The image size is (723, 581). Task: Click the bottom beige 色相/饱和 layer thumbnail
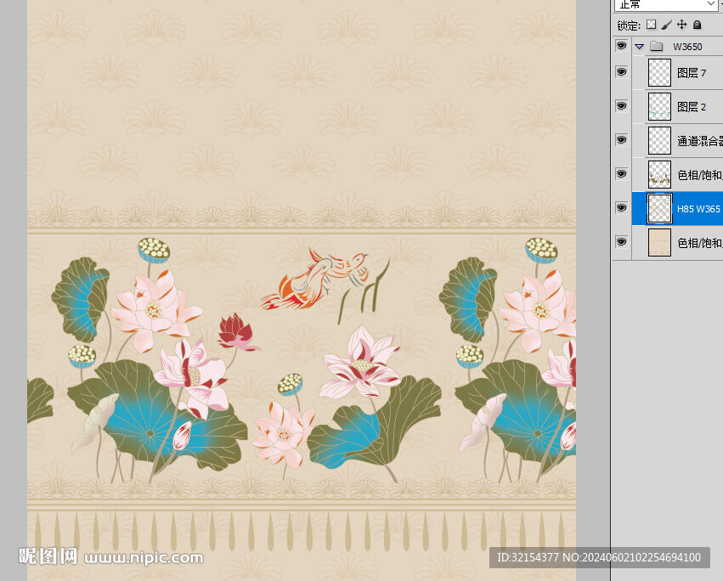(659, 242)
